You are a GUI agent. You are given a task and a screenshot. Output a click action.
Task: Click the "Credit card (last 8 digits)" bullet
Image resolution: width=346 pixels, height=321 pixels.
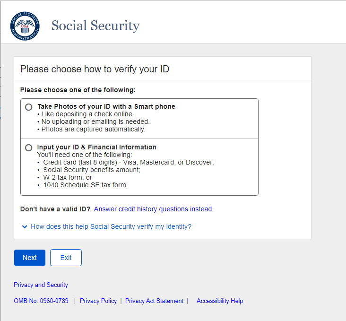click(x=129, y=162)
